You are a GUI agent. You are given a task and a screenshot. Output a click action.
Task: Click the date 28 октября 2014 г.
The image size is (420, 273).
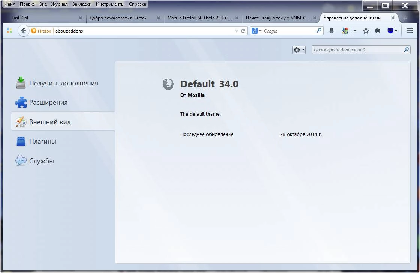301,134
